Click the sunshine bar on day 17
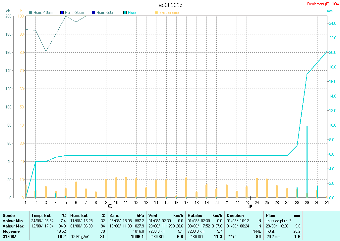 [x=186, y=187]
